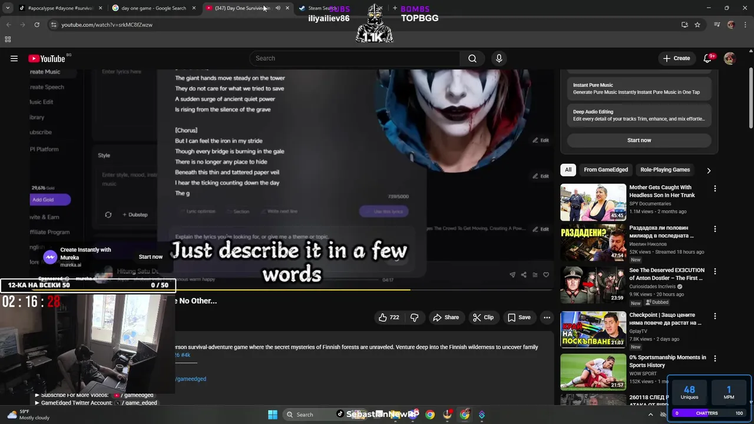
Task: Open Windows Start menu
Action: click(273, 415)
